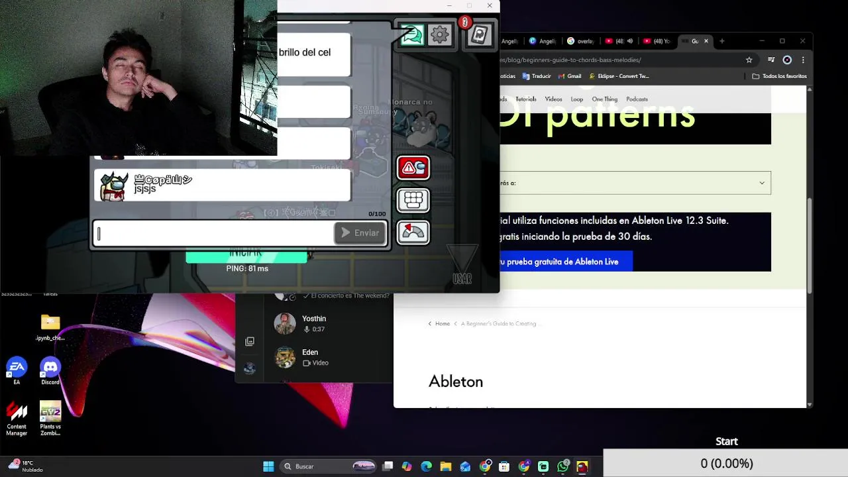Image resolution: width=848 pixels, height=477 pixels.
Task: Open the Among Us chat bubble icon
Action: pos(411,35)
